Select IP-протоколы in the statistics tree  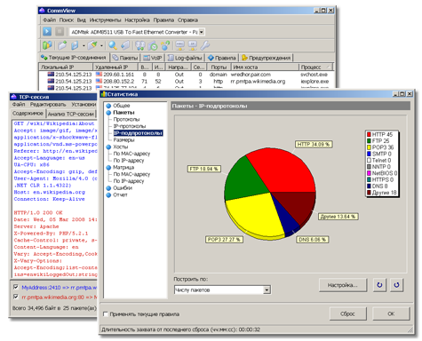pyautogui.click(x=130, y=126)
